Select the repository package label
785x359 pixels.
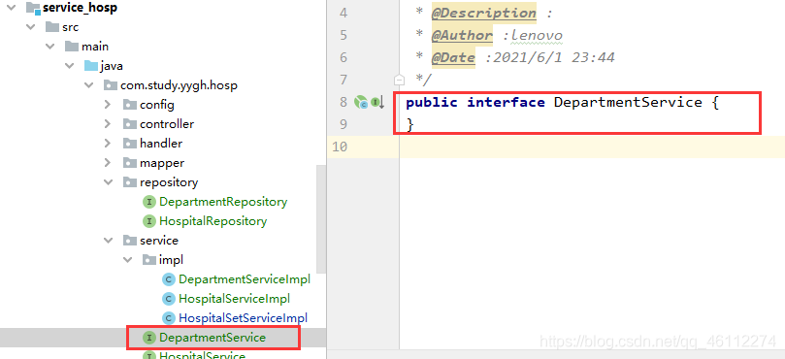tap(169, 182)
